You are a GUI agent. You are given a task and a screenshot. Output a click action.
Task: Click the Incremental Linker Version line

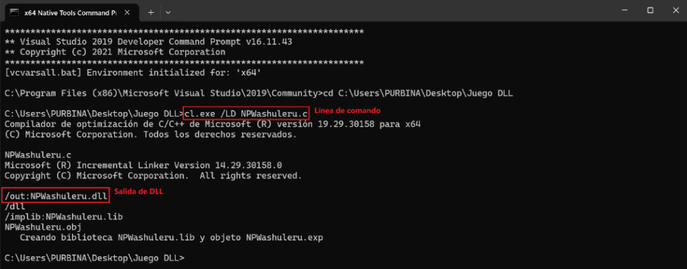point(143,165)
